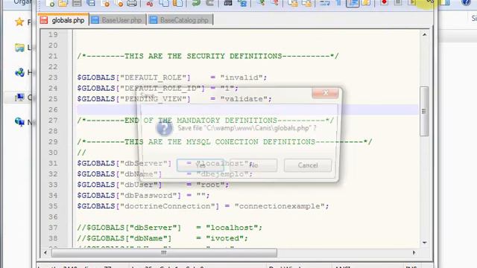The image size is (477, 268).
Task: Click the vertical scrollbar thumb in editor
Action: click(x=424, y=111)
